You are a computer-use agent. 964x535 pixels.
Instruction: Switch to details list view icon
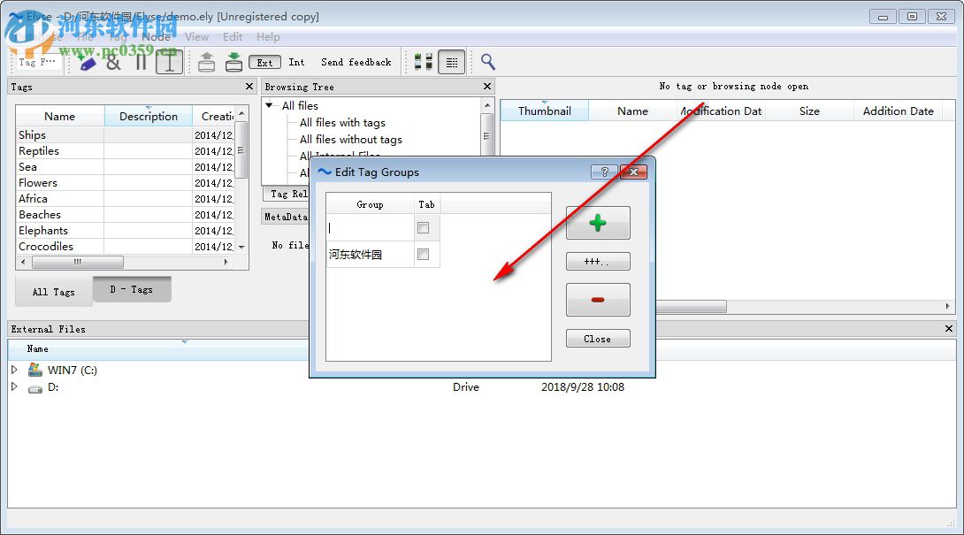451,62
